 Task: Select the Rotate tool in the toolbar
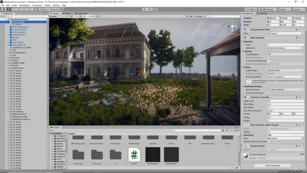14,9
